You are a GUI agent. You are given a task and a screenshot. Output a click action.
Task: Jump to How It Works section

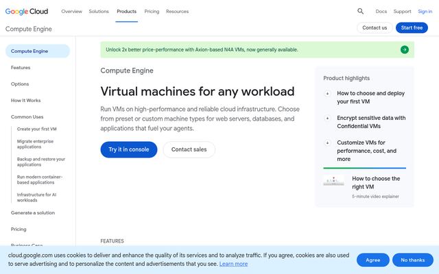[x=26, y=101]
